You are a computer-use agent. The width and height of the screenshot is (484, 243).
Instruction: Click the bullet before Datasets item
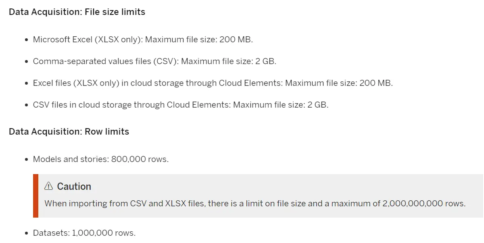click(26, 233)
